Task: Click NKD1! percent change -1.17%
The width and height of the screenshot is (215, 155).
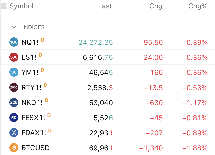Action: coord(195,103)
